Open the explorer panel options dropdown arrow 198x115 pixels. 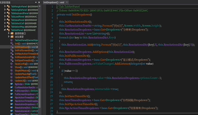click(x=36, y=2)
